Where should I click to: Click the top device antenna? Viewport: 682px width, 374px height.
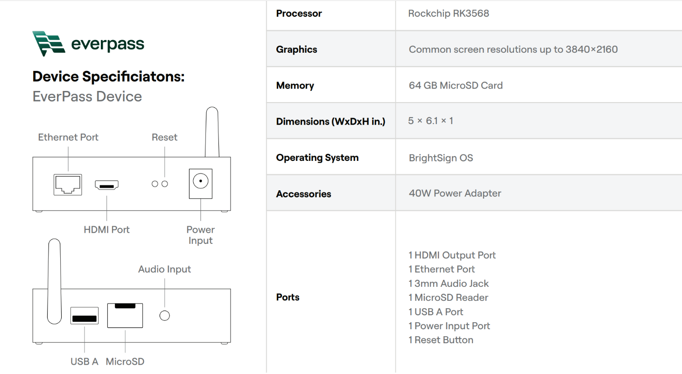coord(212,132)
